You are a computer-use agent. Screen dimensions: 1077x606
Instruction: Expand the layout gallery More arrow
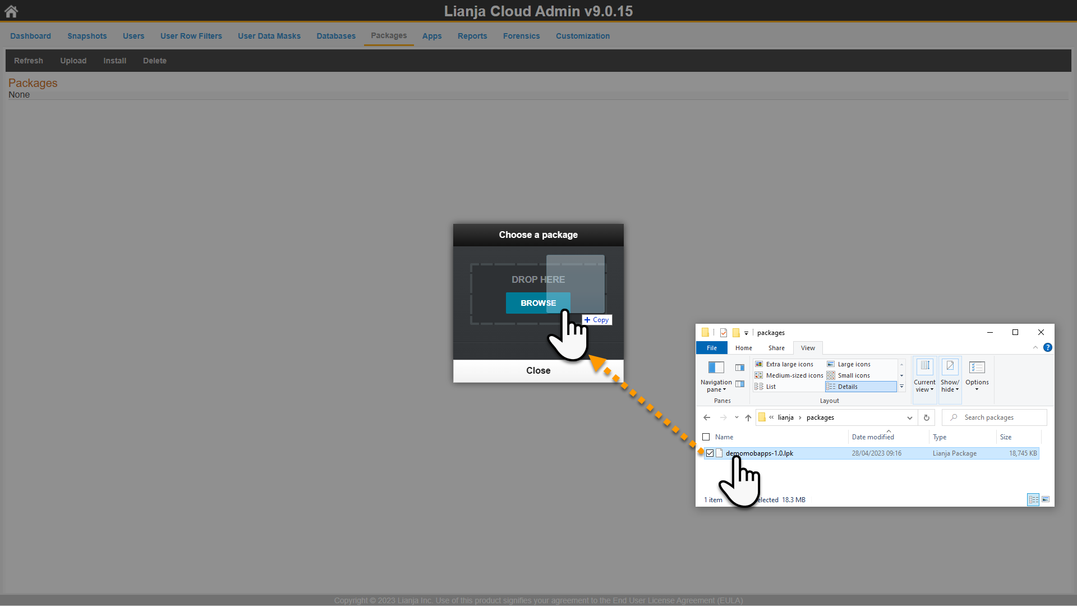(901, 387)
